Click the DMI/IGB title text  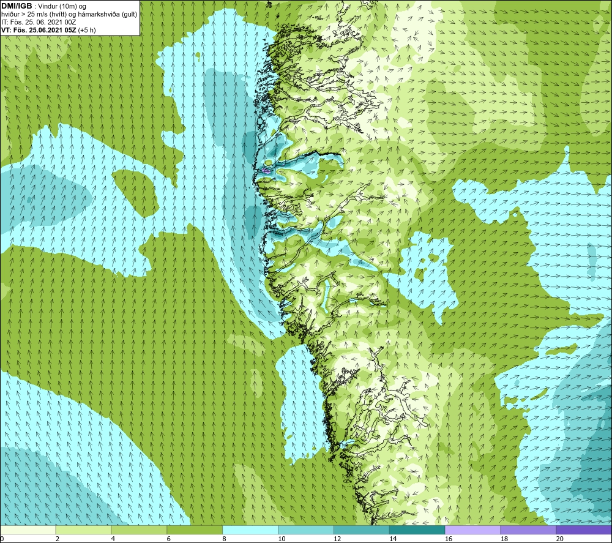pyautogui.click(x=17, y=6)
